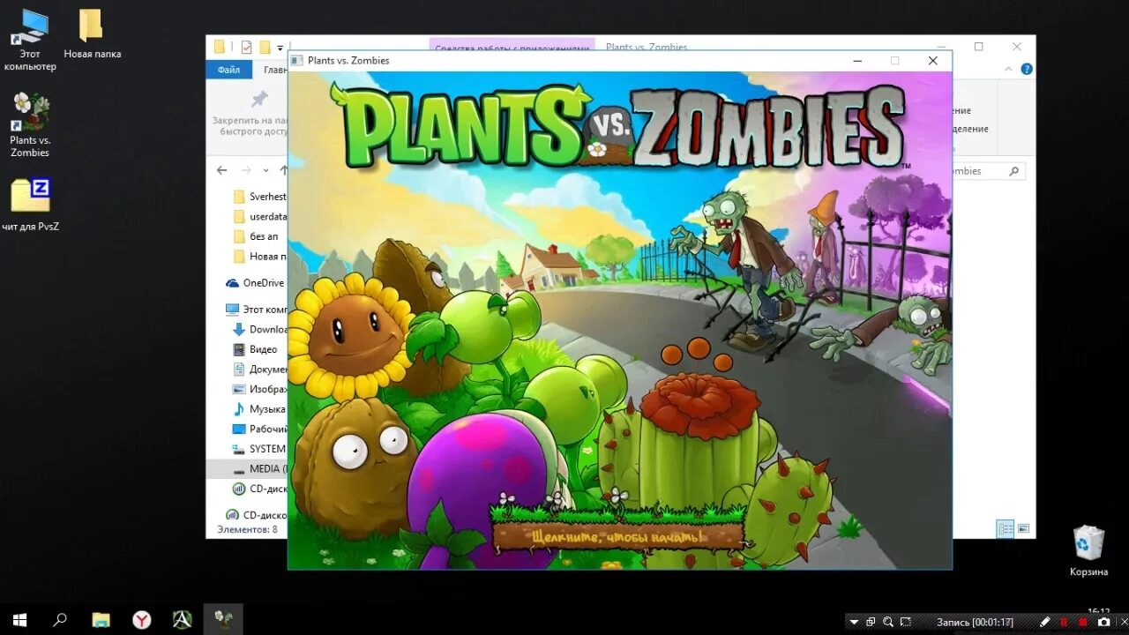Screen dimensions: 1129x635
Task: Click the taskbar search magnifier
Action: tap(60, 619)
